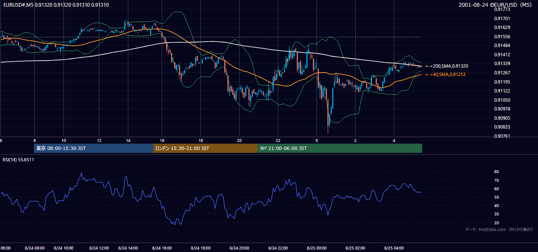Click the HistData.com data source credit

tap(499, 229)
